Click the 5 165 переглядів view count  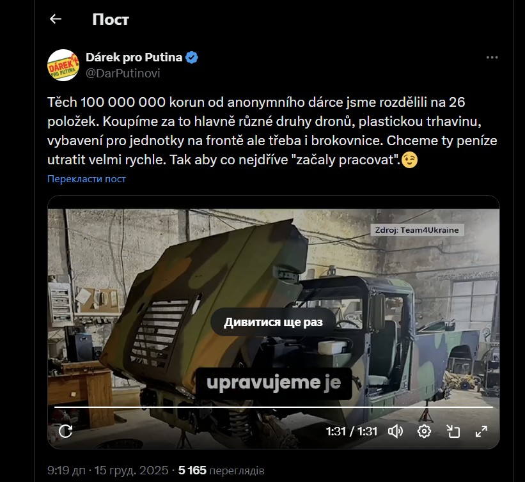[221, 470]
